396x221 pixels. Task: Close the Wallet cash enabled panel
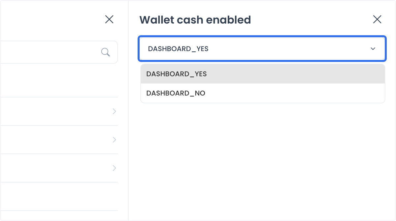[377, 19]
